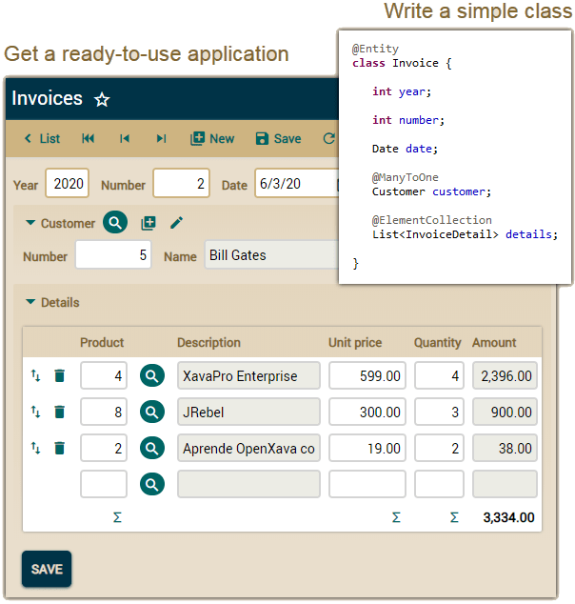
Task: Collapse the Customer section
Action: click(x=31, y=224)
